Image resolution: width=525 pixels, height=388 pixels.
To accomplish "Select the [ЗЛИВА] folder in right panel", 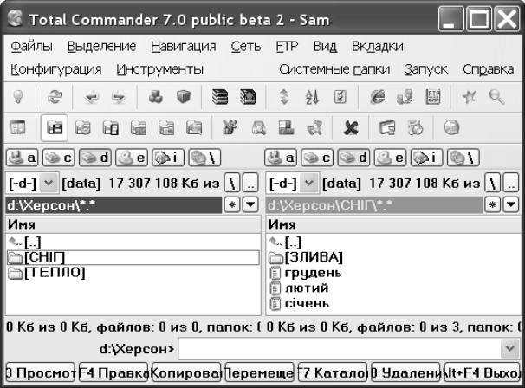I will (x=393, y=257).
